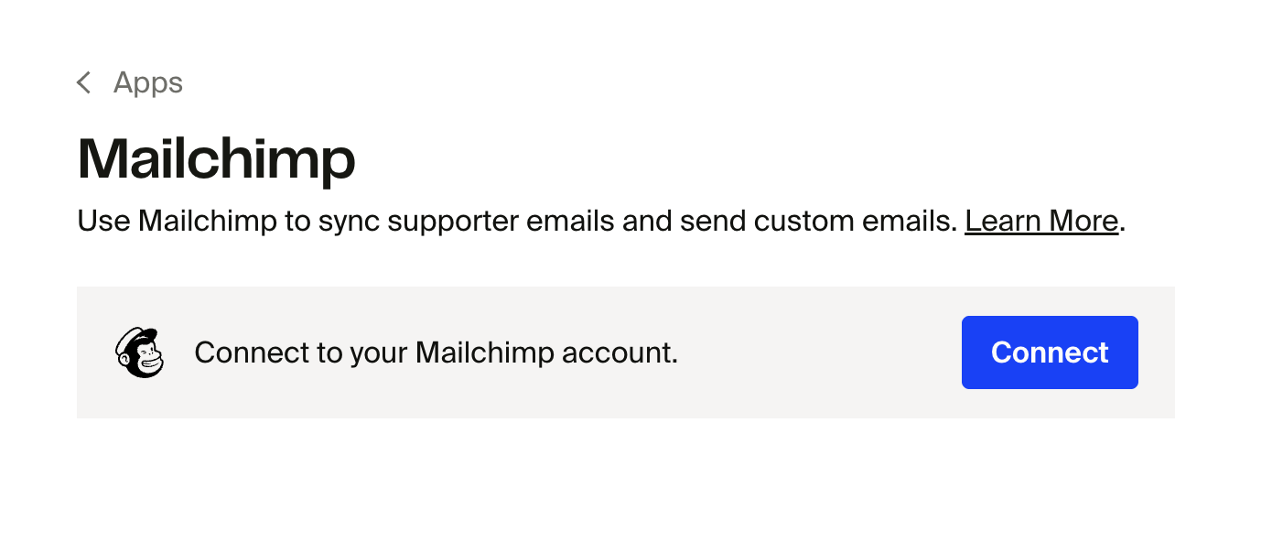The image size is (1272, 542).
Task: Click the "Connect to your Mailchimp account" text
Action: pyautogui.click(x=436, y=352)
